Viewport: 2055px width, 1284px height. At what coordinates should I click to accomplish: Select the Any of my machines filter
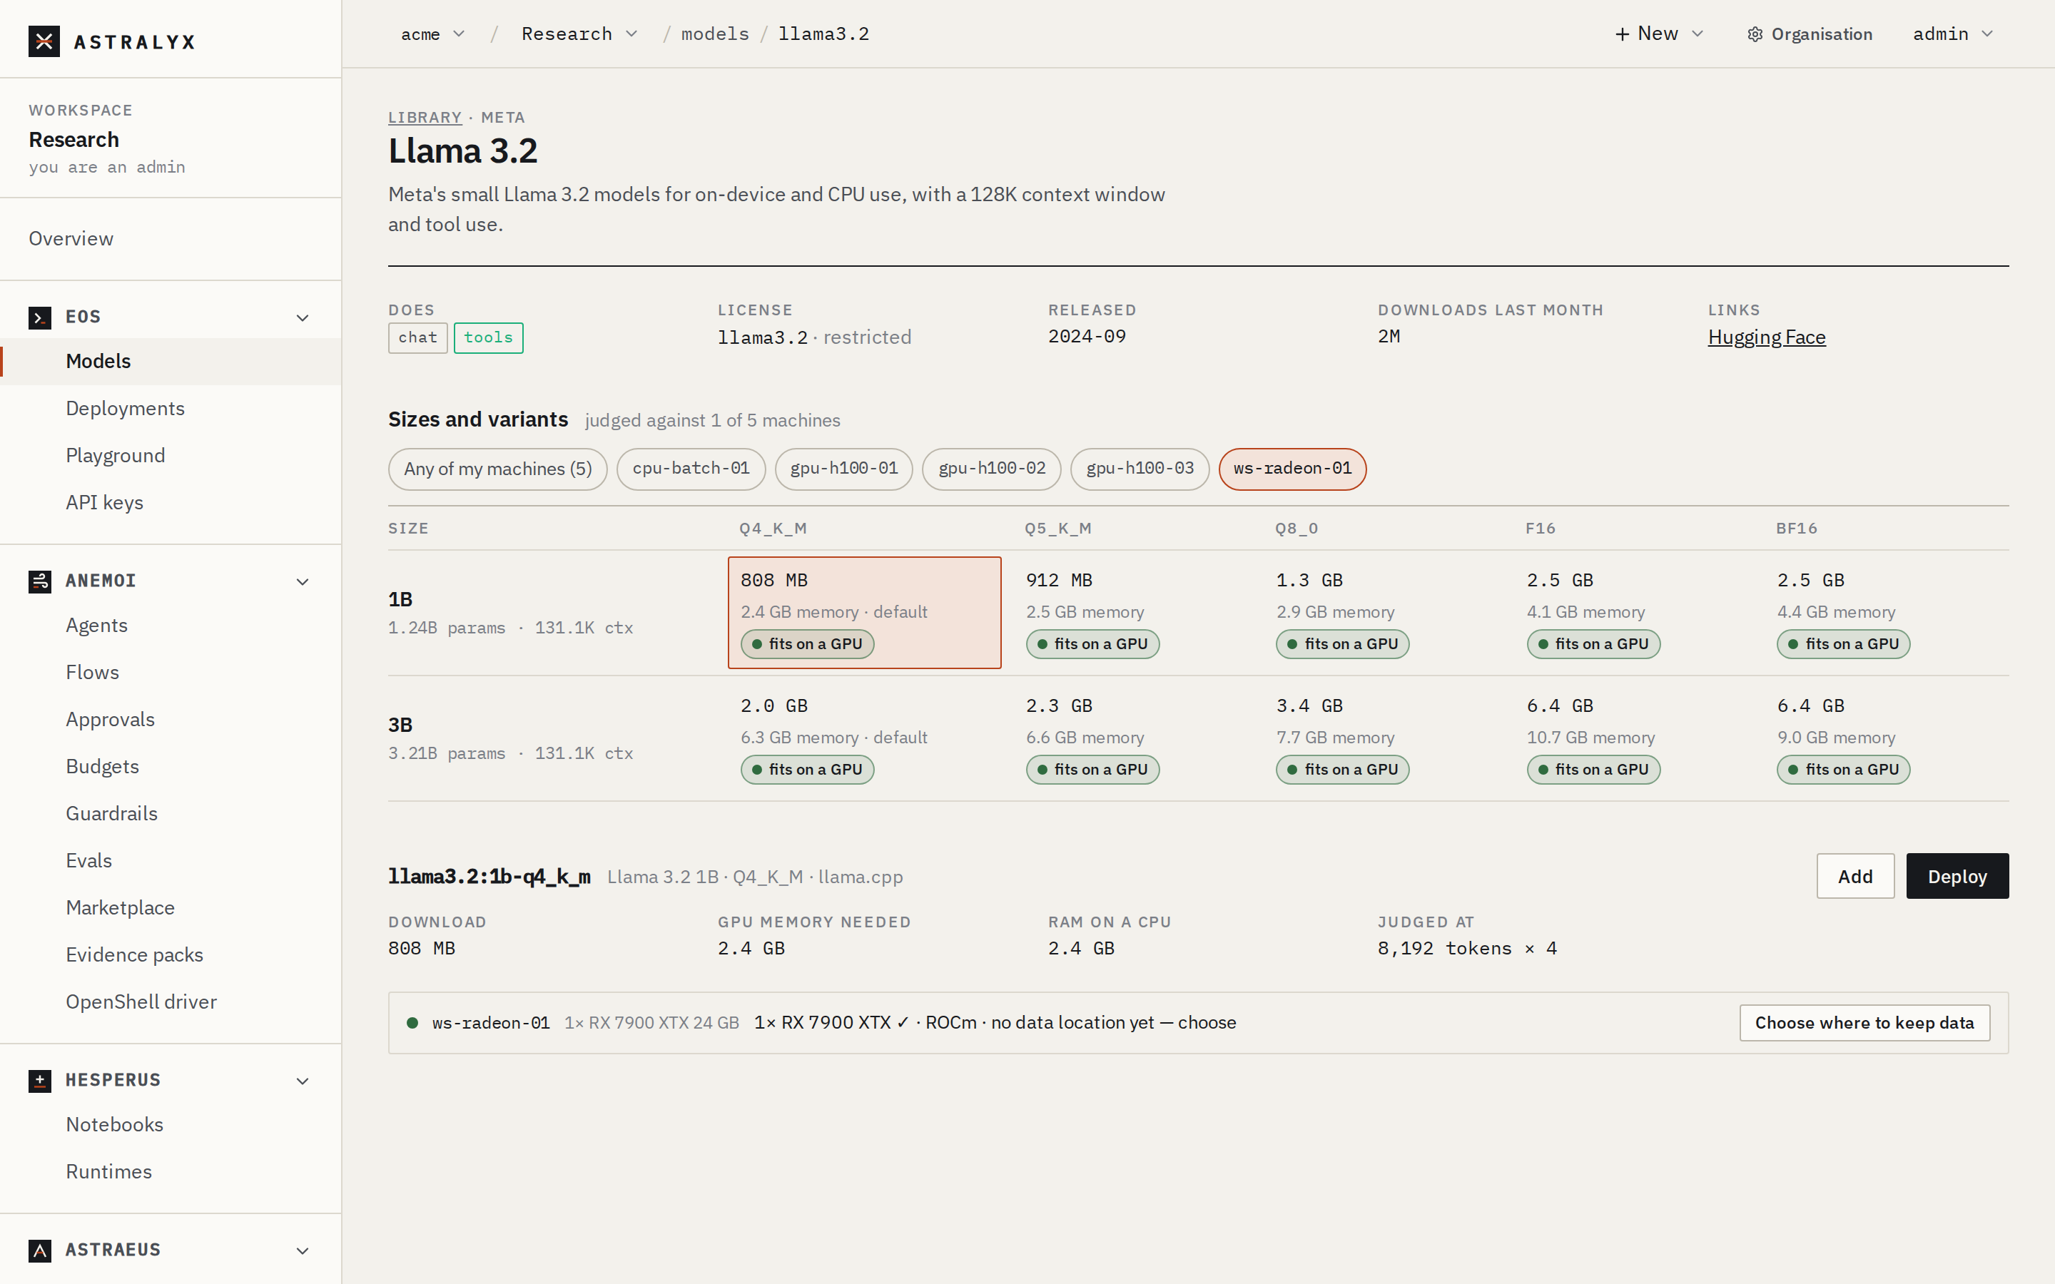[497, 469]
